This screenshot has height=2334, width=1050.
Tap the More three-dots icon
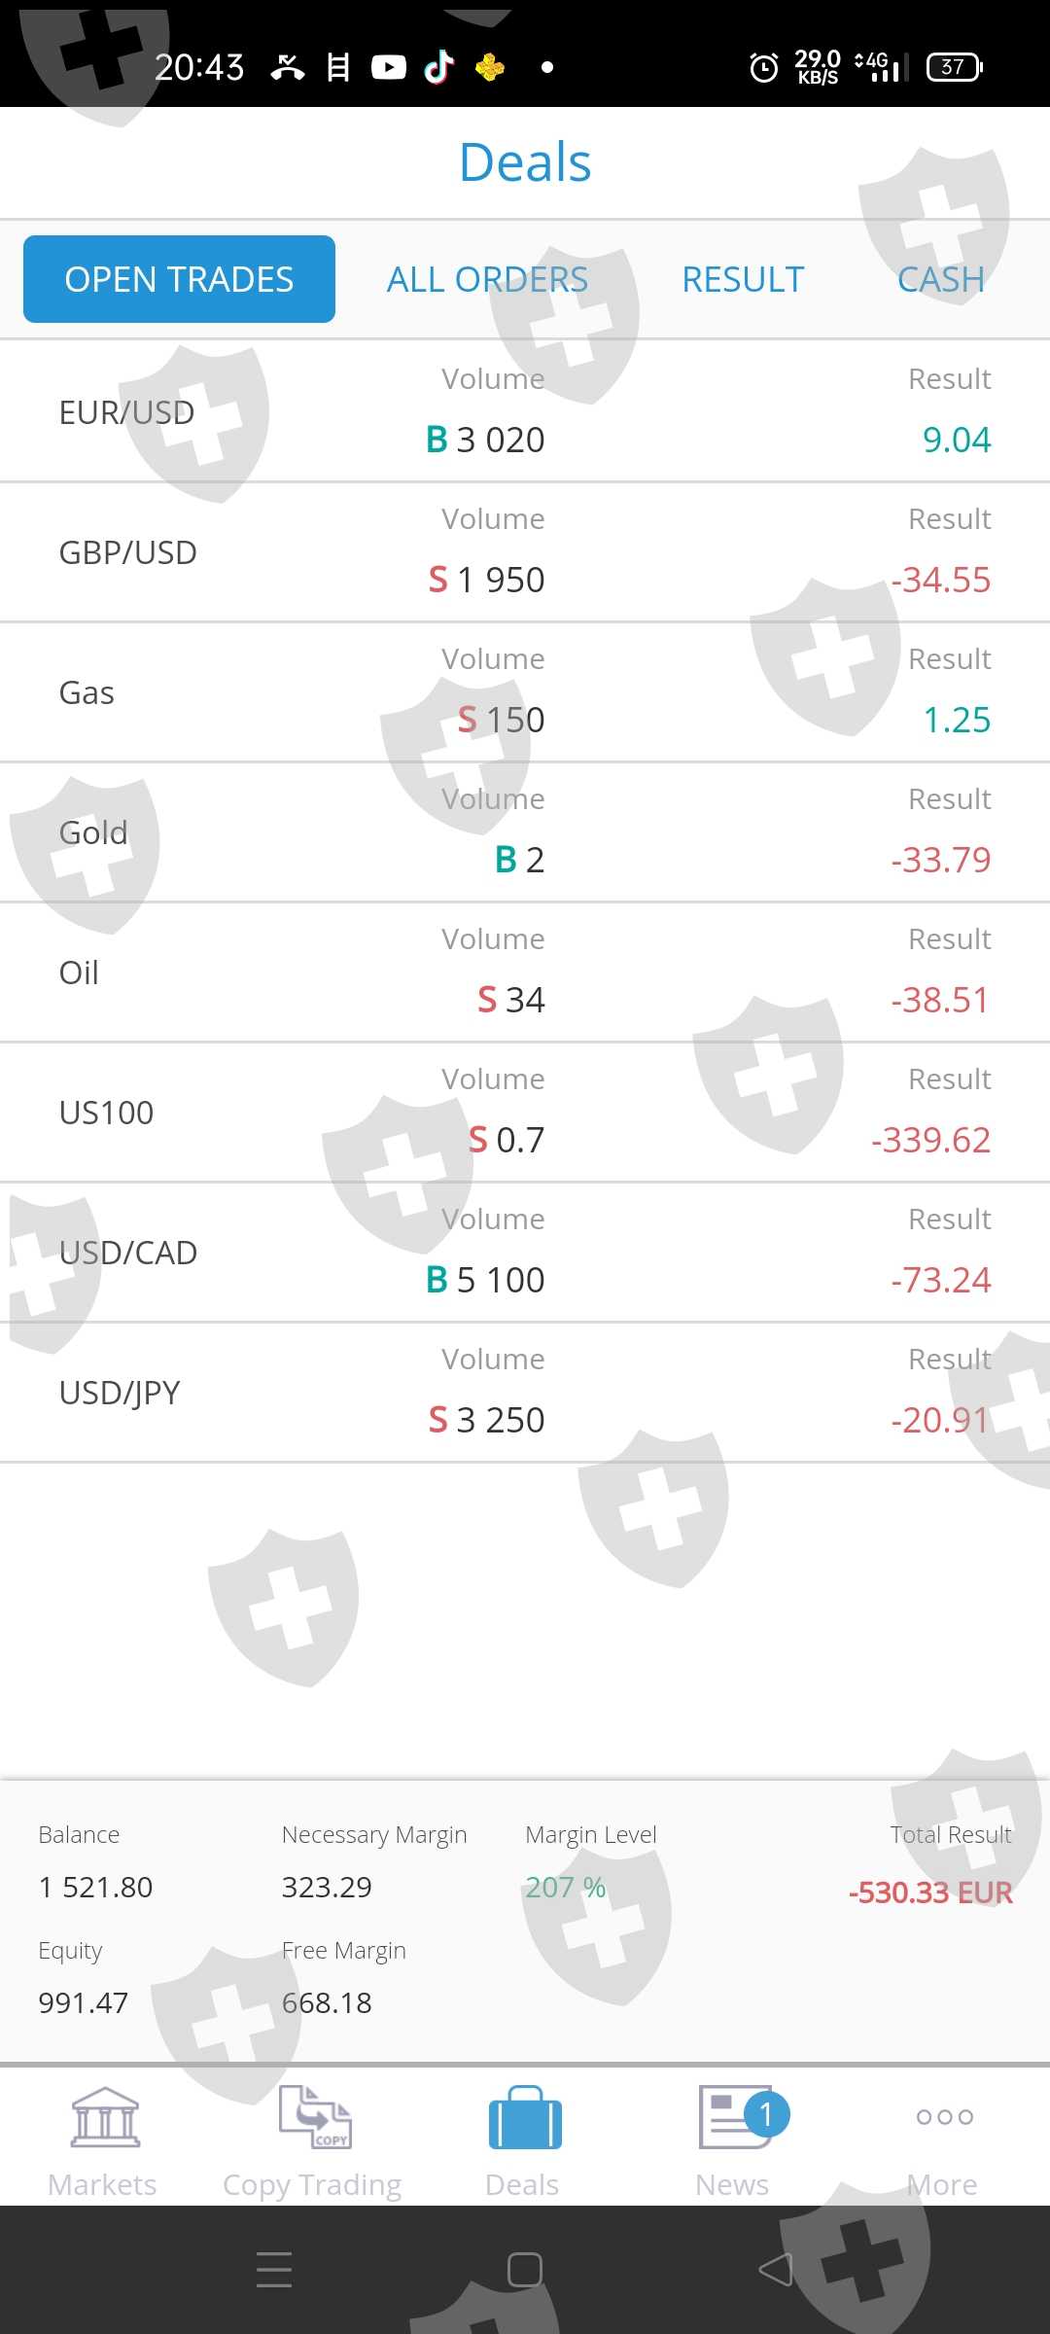point(944,2117)
